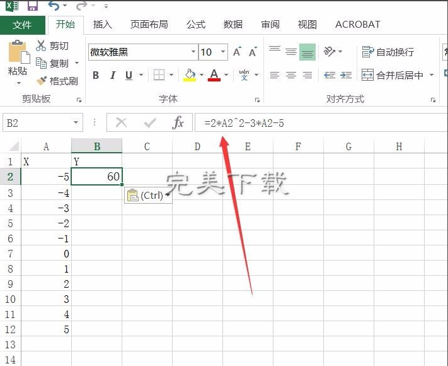
Task: Open the 审阅 tab
Action: [270, 25]
